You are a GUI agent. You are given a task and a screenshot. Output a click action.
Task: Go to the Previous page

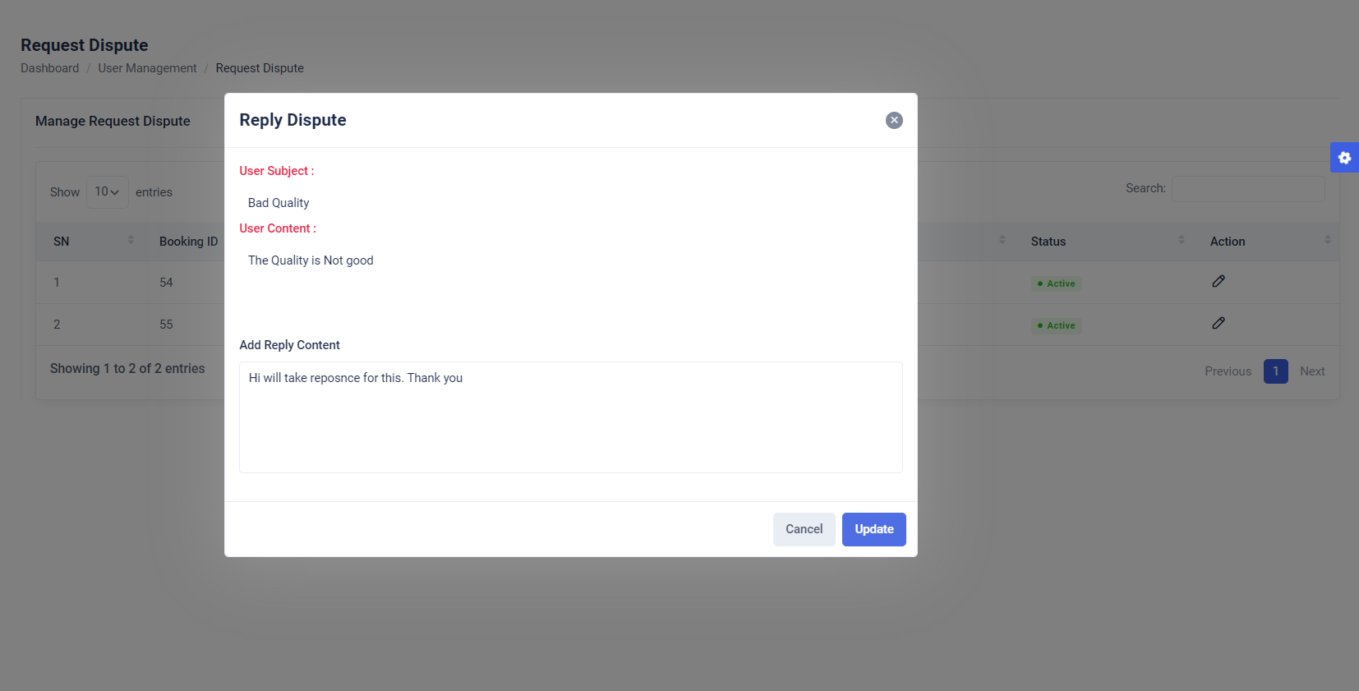pos(1228,371)
